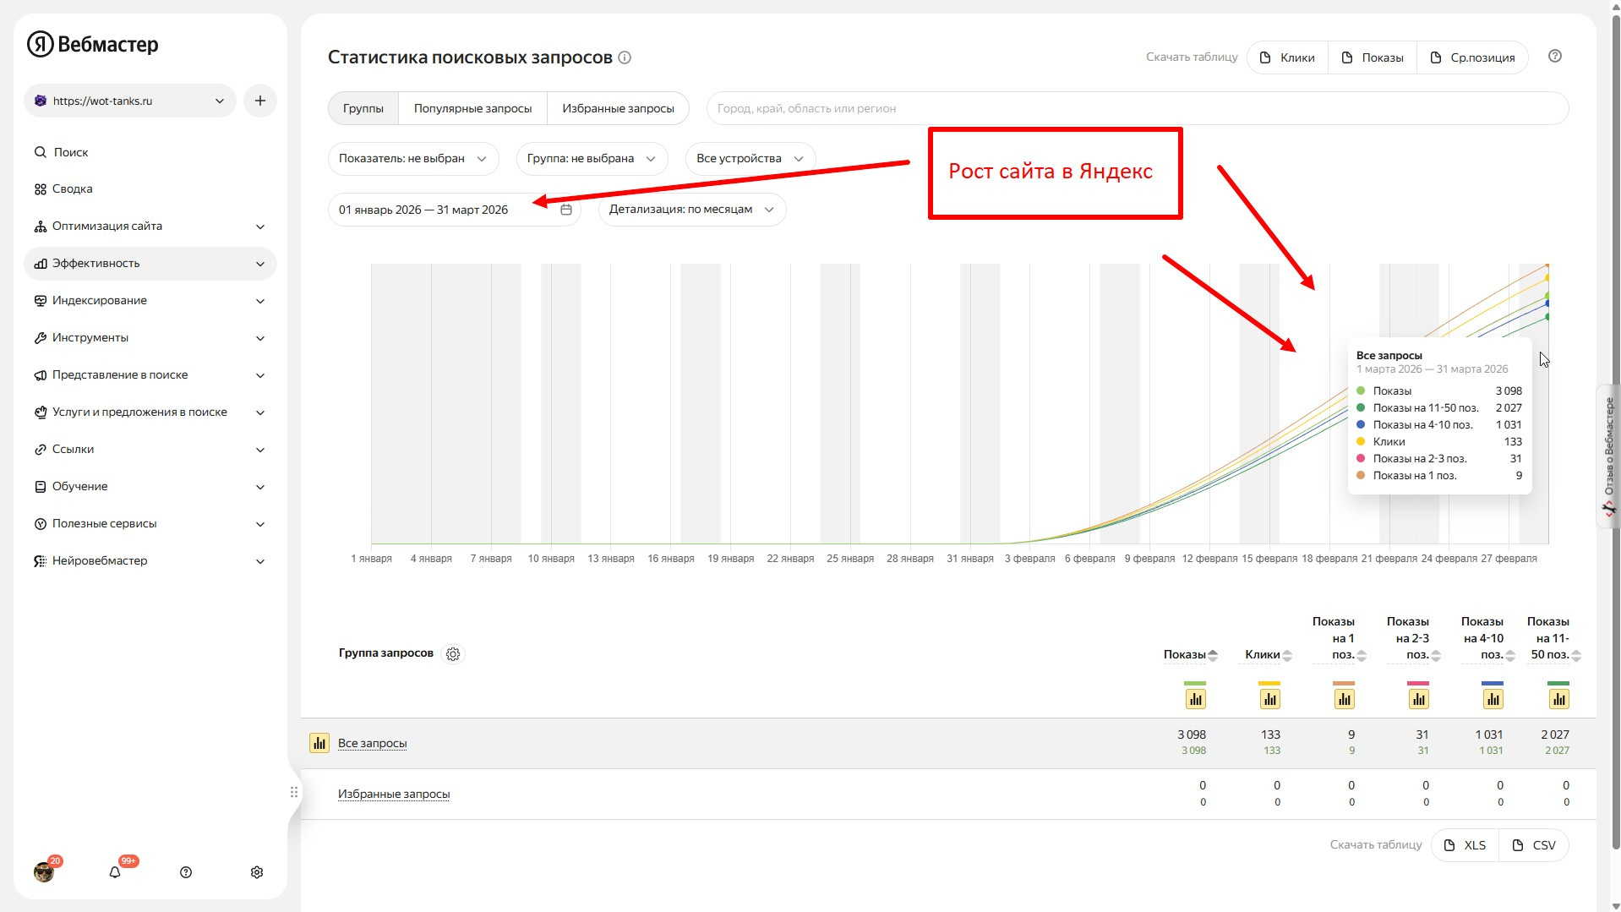This screenshot has height=912, width=1621.
Task: Sort by Показы column arrows
Action: tap(1213, 655)
